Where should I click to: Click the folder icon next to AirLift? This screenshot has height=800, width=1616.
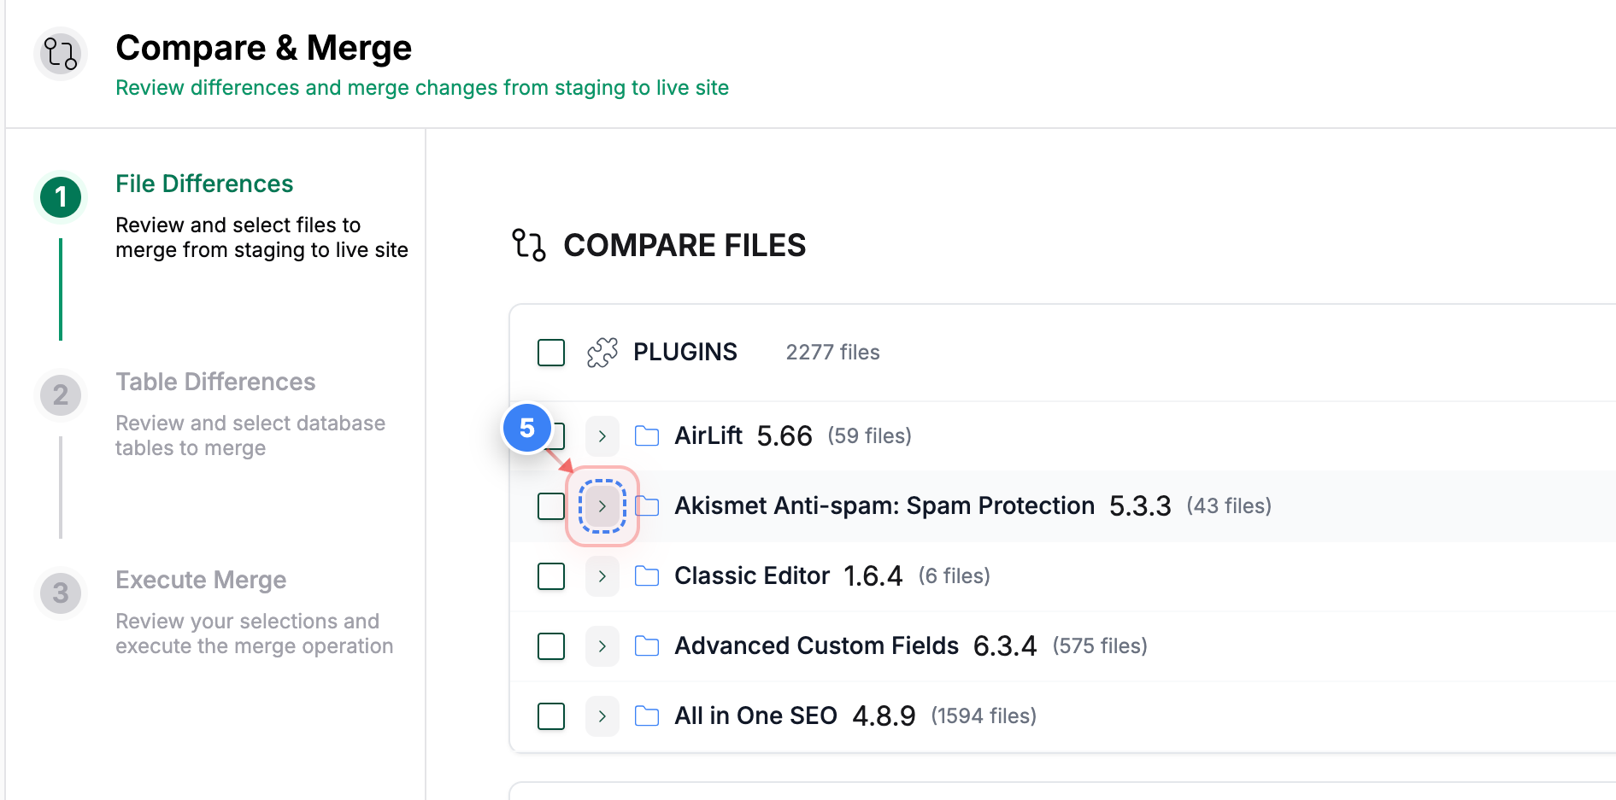[647, 435]
